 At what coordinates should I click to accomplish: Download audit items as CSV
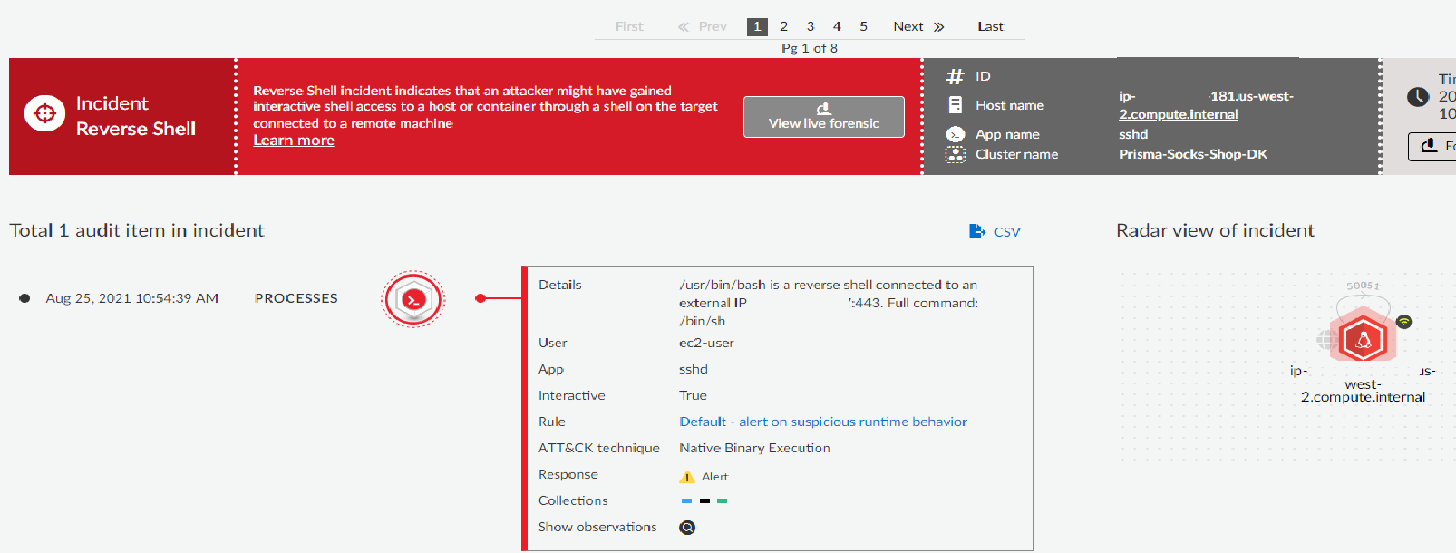[995, 231]
